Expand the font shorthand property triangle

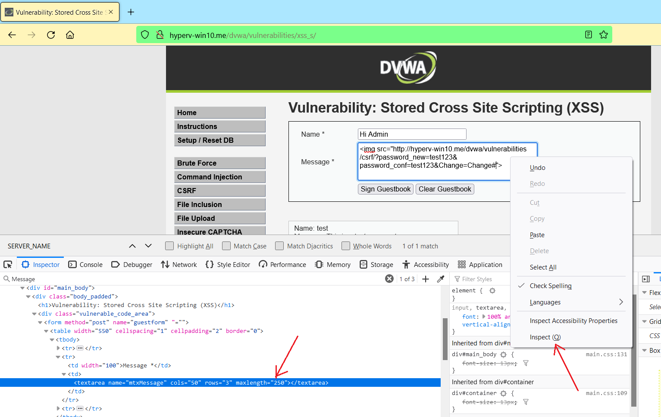click(484, 316)
